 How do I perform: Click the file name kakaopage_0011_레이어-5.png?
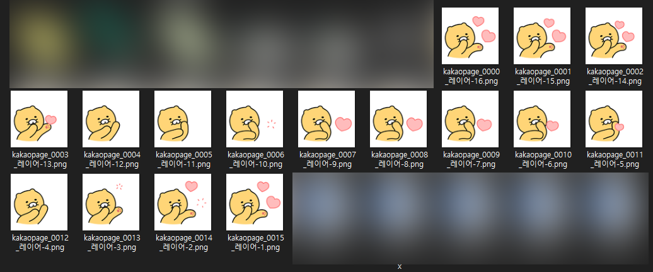coord(615,160)
